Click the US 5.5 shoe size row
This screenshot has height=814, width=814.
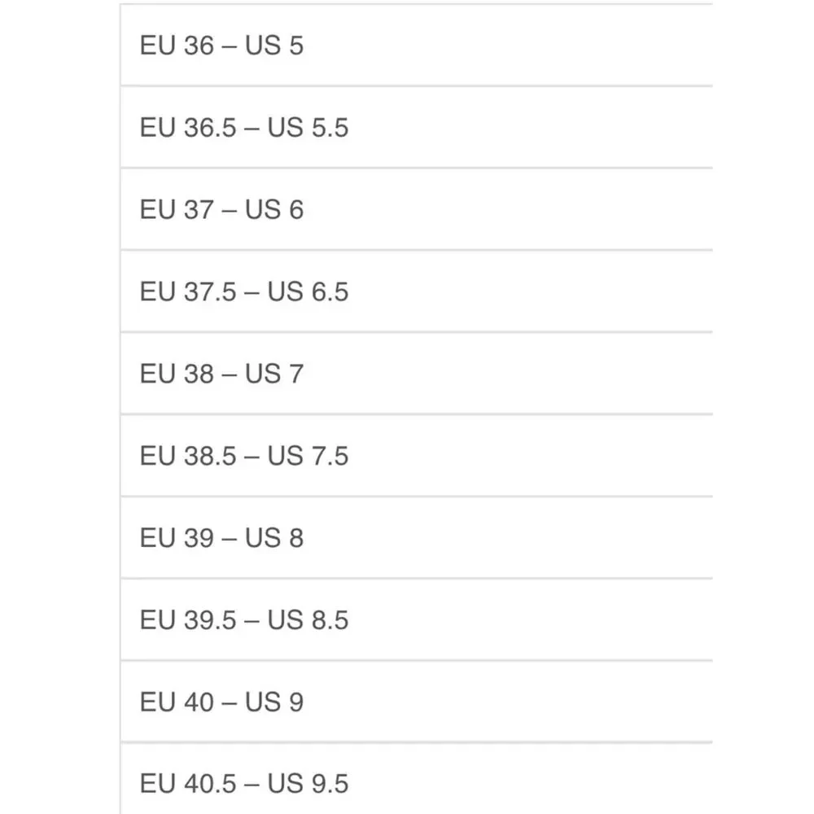[x=416, y=127]
